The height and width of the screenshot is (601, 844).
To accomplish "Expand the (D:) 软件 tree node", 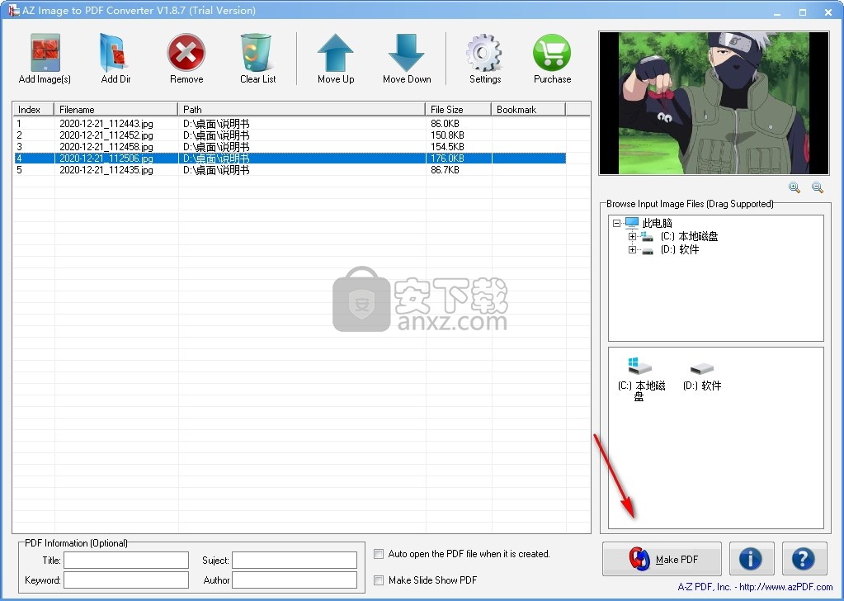I will coord(633,250).
